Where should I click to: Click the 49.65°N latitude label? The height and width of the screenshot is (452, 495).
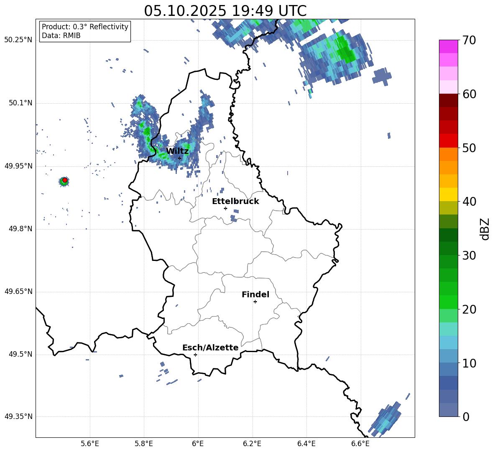click(x=18, y=291)
